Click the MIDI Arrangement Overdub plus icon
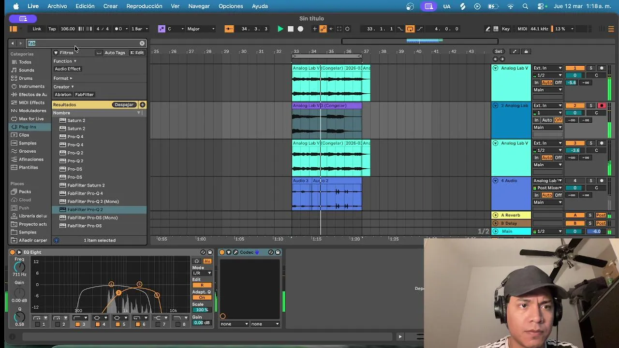Image resolution: width=619 pixels, height=348 pixels. (315, 29)
